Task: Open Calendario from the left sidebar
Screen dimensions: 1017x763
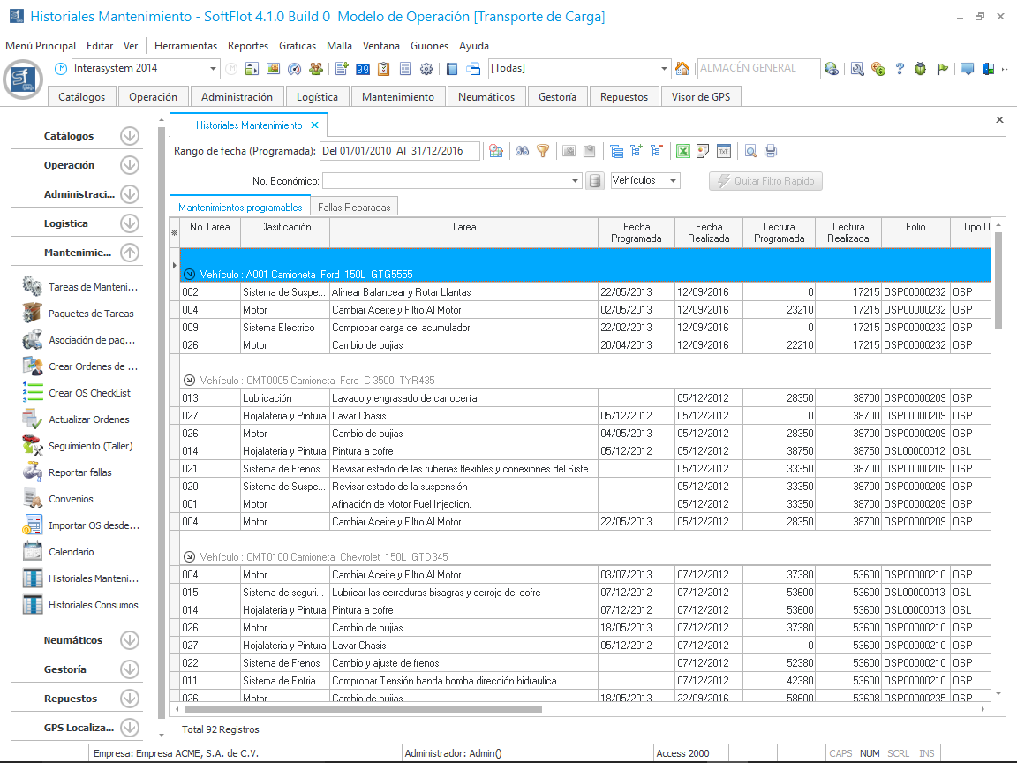Action: (x=71, y=552)
